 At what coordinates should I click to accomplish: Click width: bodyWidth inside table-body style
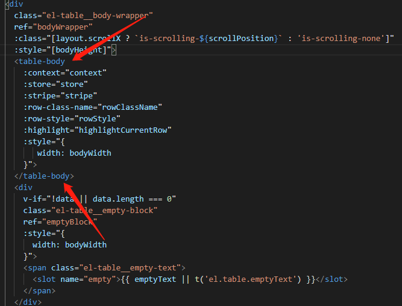click(x=74, y=153)
